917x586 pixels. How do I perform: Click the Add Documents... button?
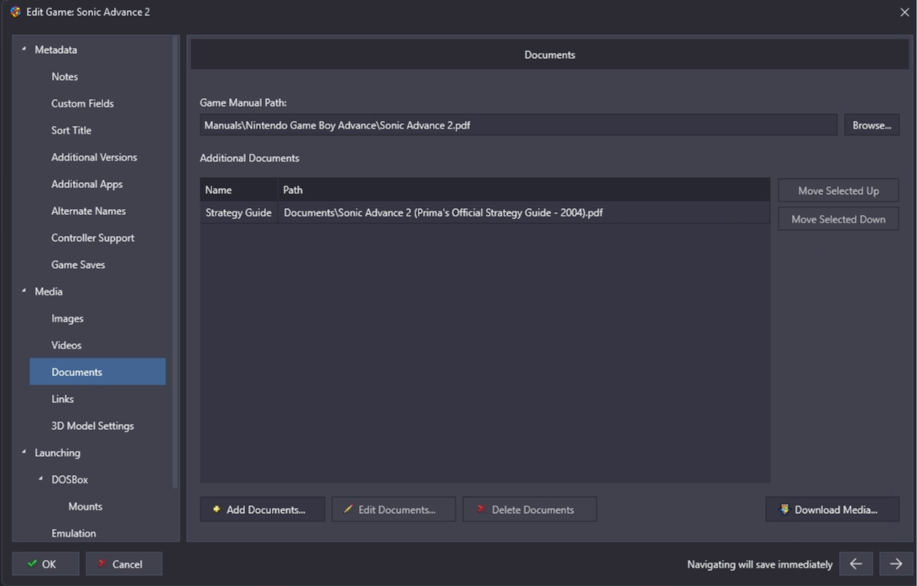(262, 510)
